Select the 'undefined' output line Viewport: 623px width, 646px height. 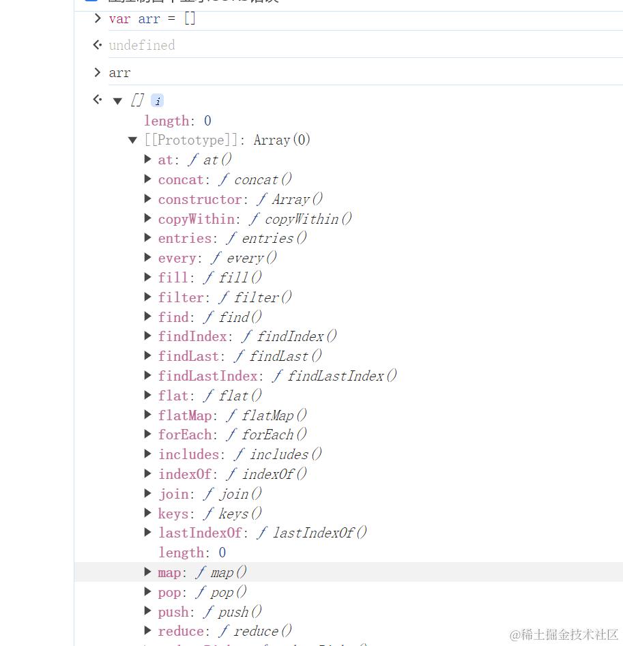(142, 45)
